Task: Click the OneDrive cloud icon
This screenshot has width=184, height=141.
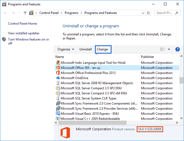Action: click(x=58, y=78)
